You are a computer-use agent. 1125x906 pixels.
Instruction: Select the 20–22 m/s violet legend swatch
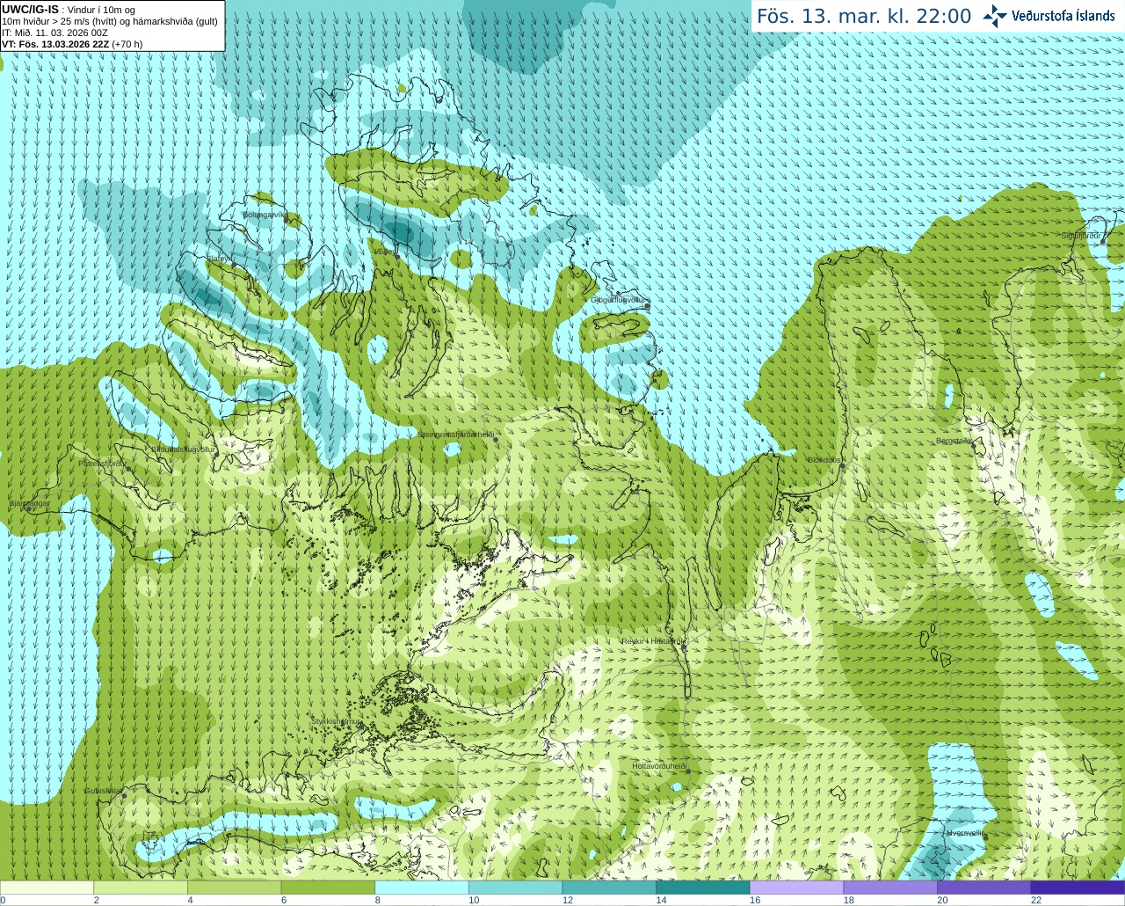983,888
